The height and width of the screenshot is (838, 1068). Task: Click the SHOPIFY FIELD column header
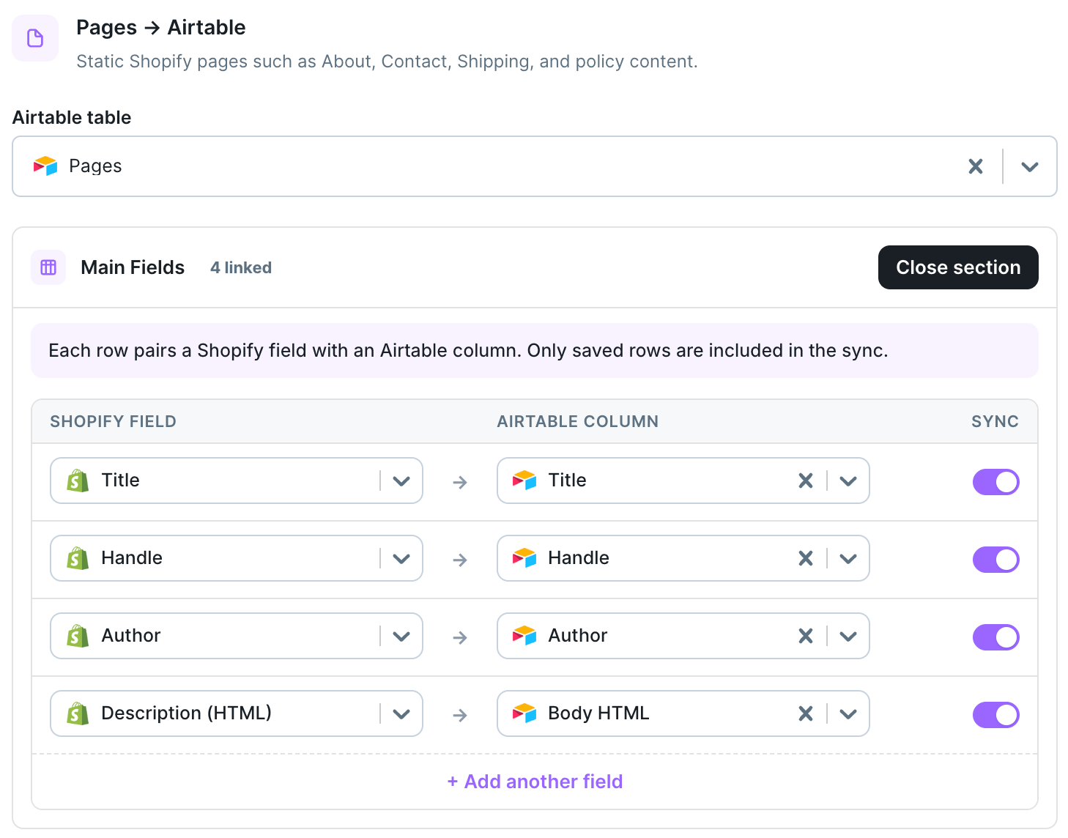point(114,422)
